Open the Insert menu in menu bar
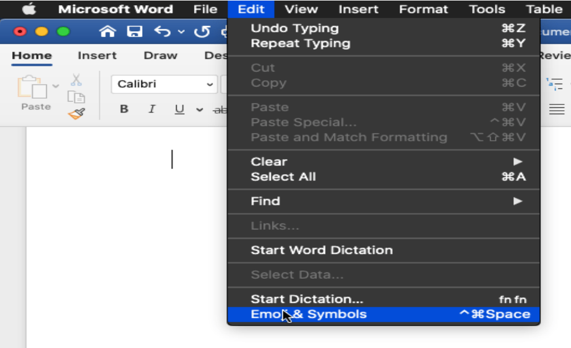571x348 pixels. [x=359, y=9]
